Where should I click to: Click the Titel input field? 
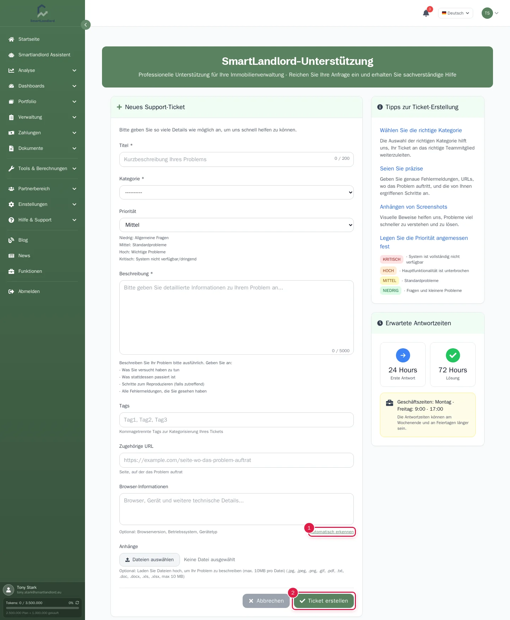click(237, 159)
